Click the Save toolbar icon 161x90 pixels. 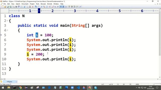[8, 7]
